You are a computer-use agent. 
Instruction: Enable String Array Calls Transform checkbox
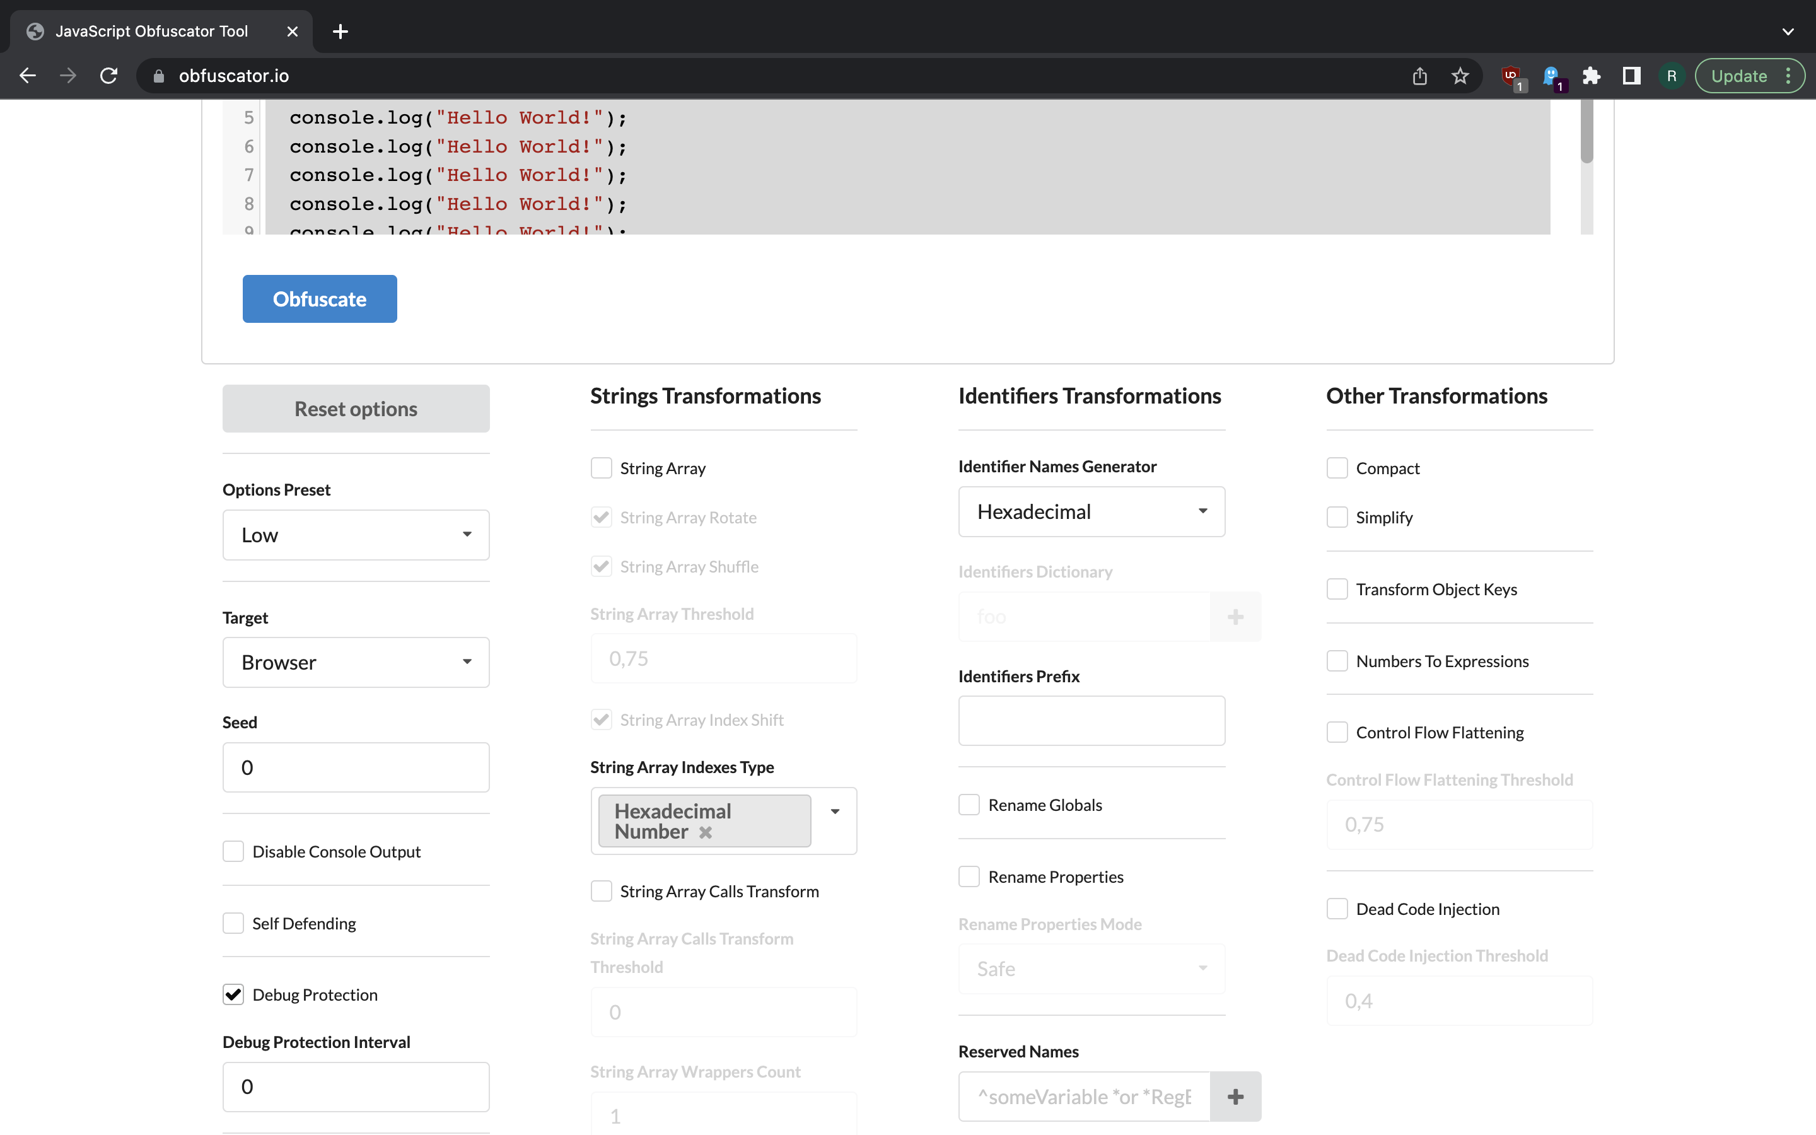click(x=601, y=891)
